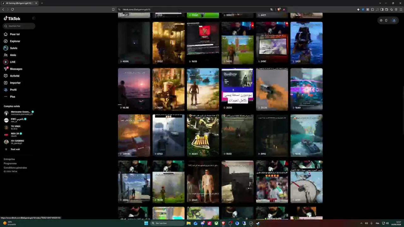Click the phone app icon top right
The width and height of the screenshot is (404, 227).
386,20
